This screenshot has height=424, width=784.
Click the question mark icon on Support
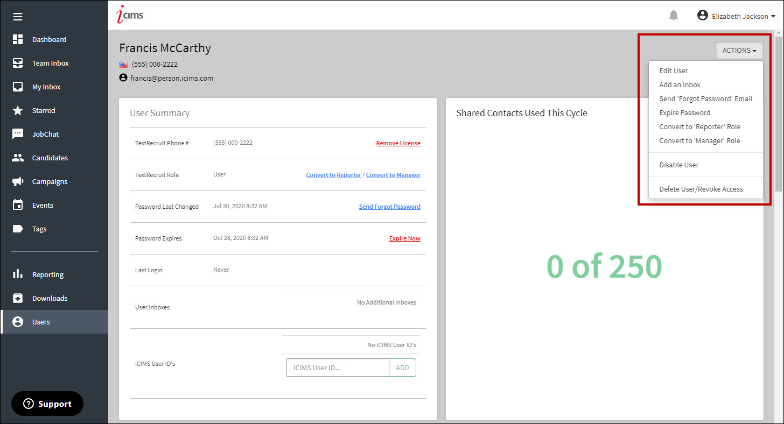click(x=29, y=404)
